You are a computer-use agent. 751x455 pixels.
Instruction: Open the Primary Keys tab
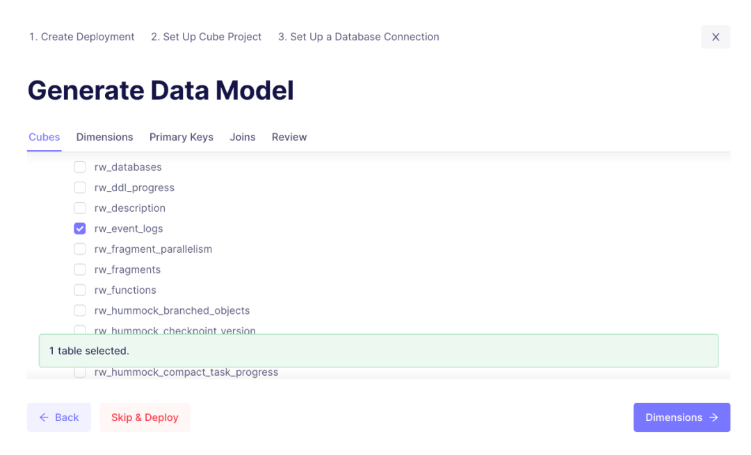[x=181, y=137]
